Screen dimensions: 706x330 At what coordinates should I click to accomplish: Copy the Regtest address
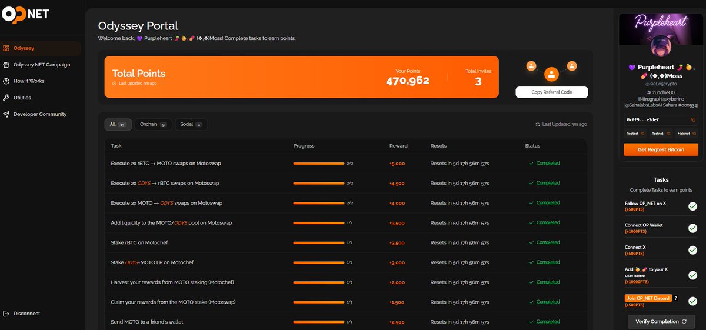click(x=642, y=134)
